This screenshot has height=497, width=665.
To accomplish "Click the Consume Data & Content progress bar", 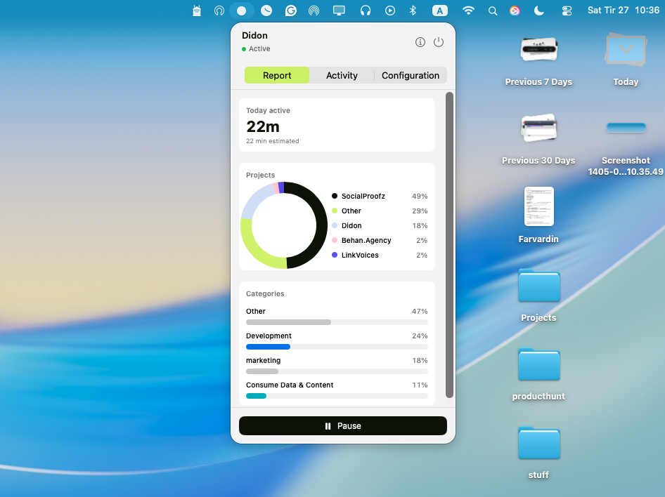I will pos(337,396).
